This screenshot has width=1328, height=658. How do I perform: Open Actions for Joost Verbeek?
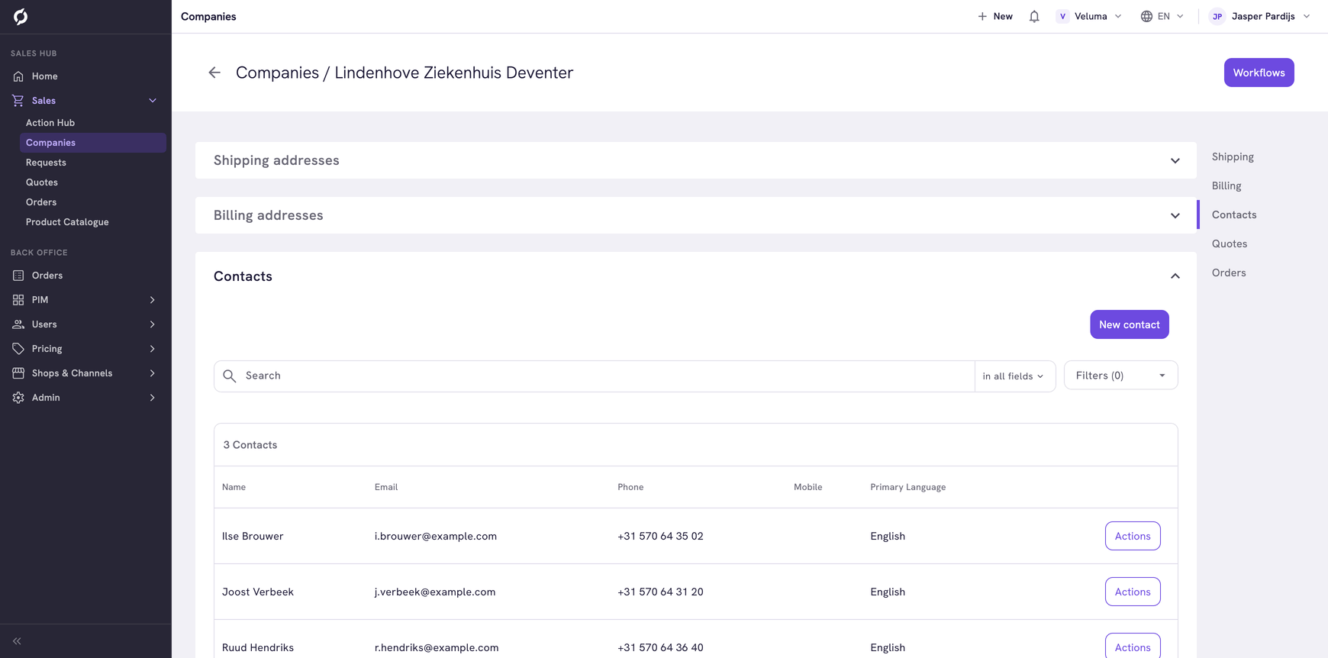1133,592
